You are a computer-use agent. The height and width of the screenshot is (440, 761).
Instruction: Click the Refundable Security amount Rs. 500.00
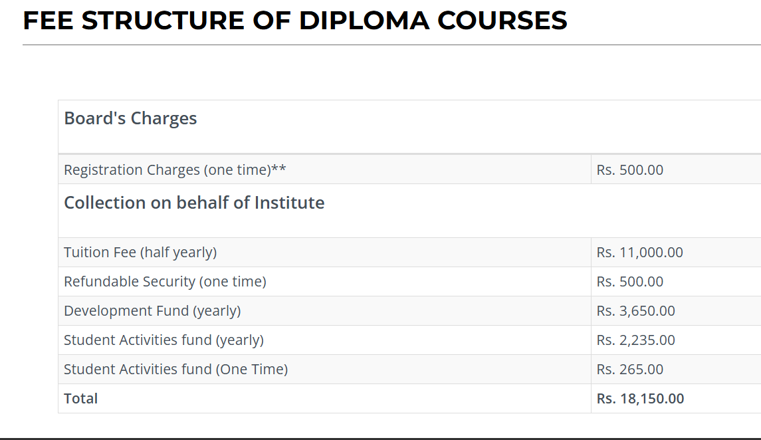tap(629, 282)
